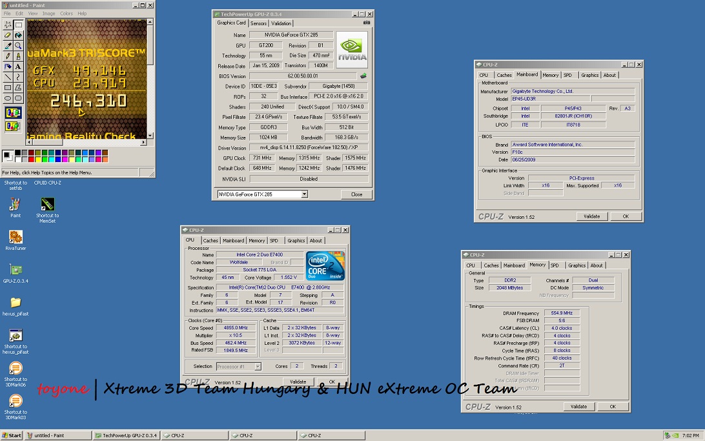
Task: Open the GPU selector dropdown in GPU-Z
Action: coord(304,194)
